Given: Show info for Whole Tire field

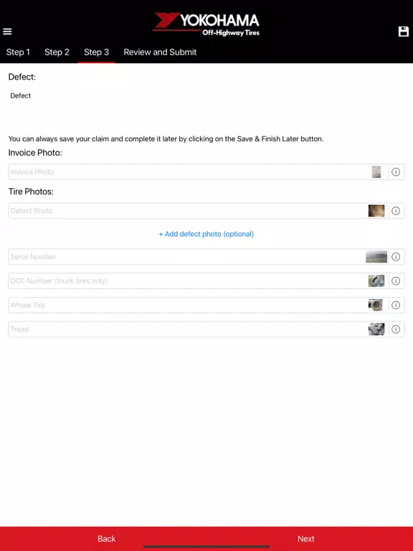Looking at the screenshot, I should [x=396, y=305].
